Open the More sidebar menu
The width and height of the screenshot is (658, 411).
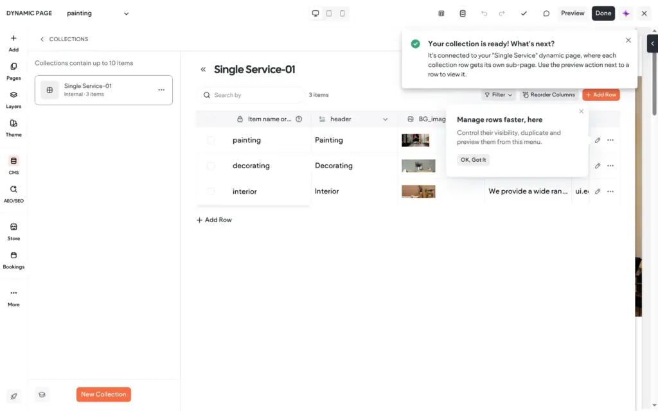click(x=13, y=298)
